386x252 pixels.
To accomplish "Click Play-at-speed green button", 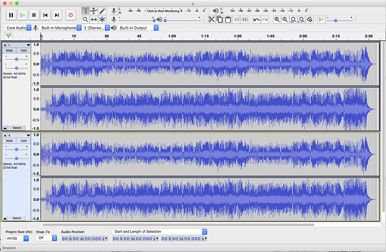I will click(321, 20).
